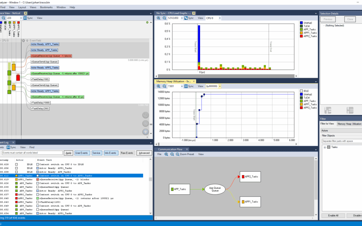Open the 7.931 zoom dropdown
362x226 pixels.
182,86
